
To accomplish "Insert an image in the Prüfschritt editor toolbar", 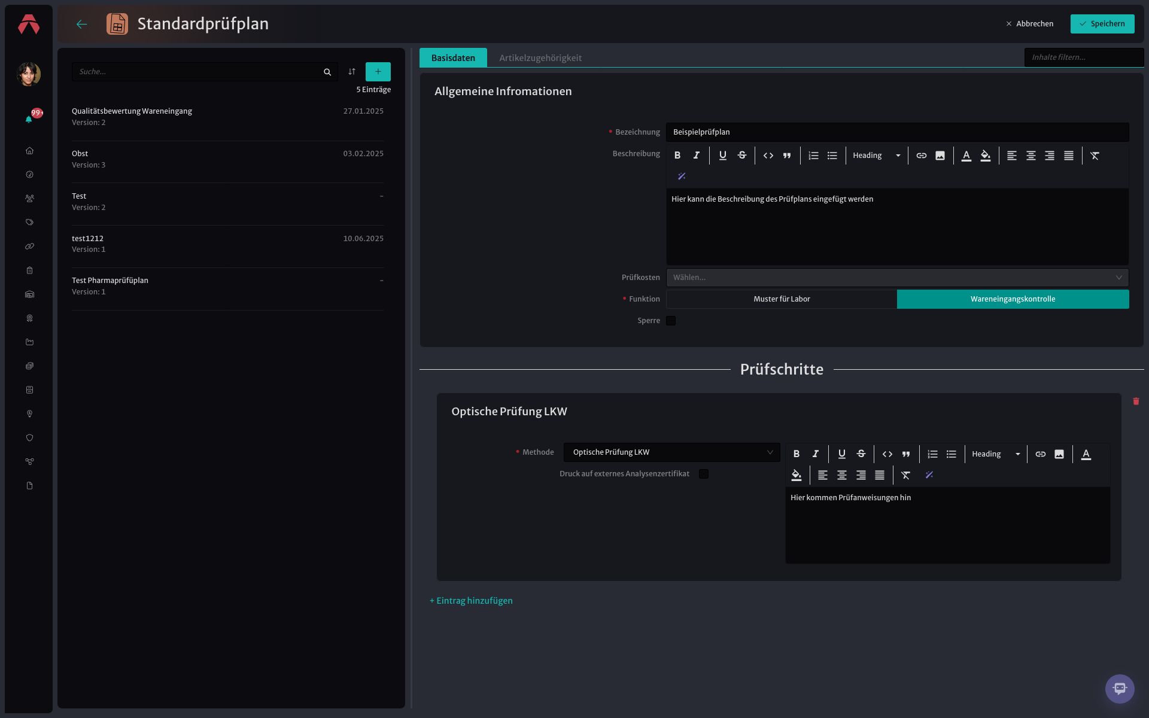I will 1059,454.
